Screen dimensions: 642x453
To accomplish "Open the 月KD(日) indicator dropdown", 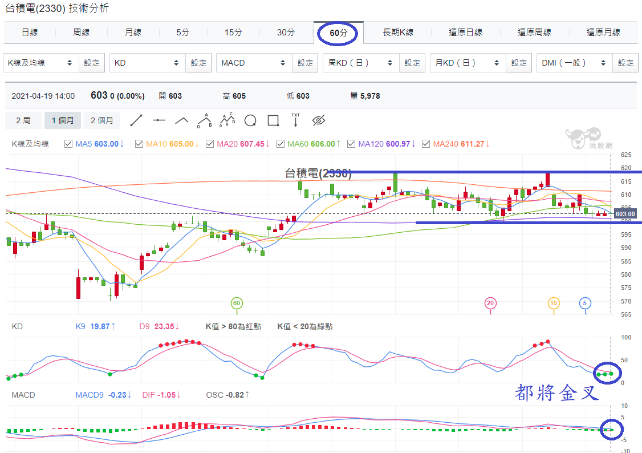I will tap(468, 63).
